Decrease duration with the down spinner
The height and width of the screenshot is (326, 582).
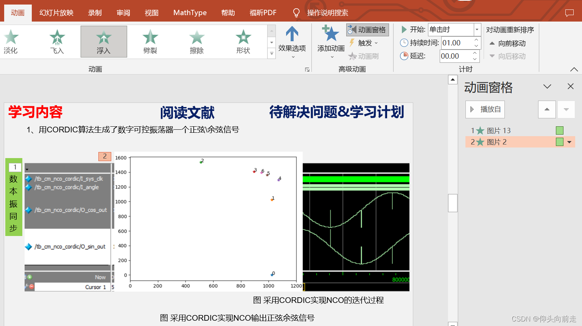pos(476,46)
